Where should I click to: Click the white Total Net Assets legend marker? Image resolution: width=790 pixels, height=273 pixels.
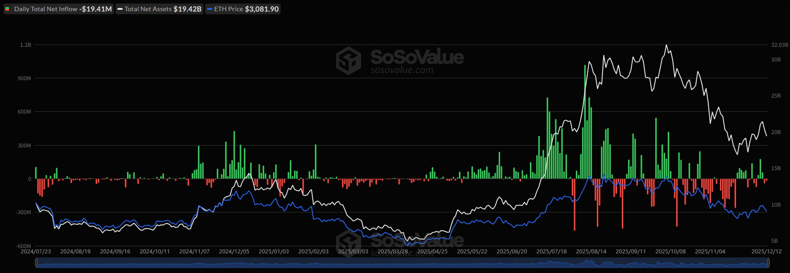click(x=120, y=9)
